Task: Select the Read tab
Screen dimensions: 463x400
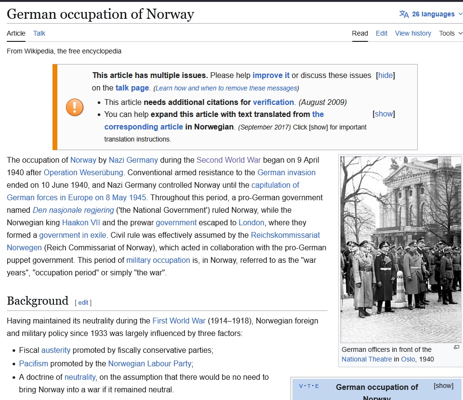Action: [359, 33]
